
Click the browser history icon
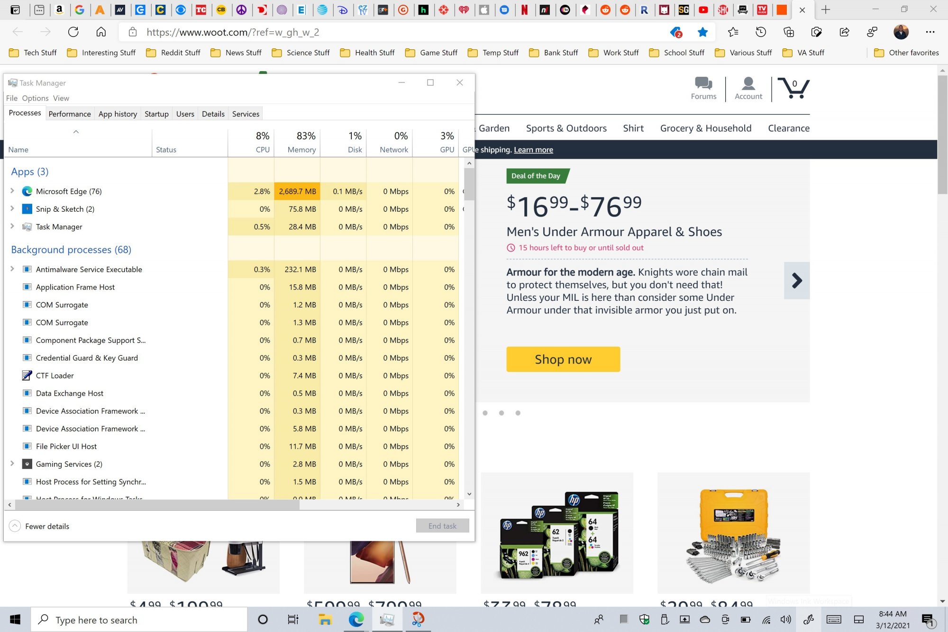click(x=761, y=32)
